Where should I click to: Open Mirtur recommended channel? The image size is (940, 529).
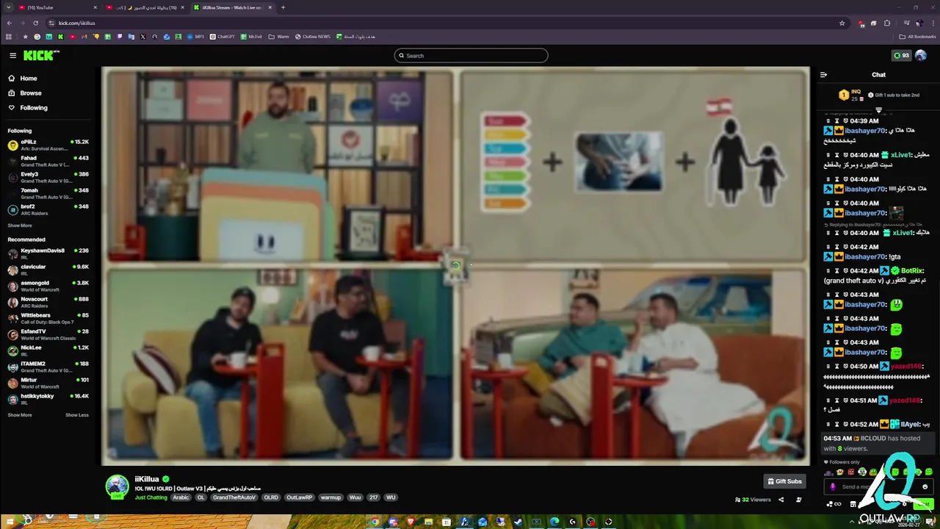pos(48,383)
